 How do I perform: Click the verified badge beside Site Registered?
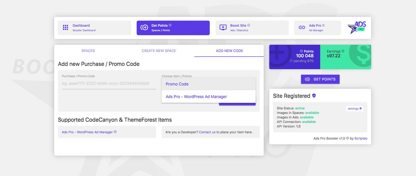314,96
